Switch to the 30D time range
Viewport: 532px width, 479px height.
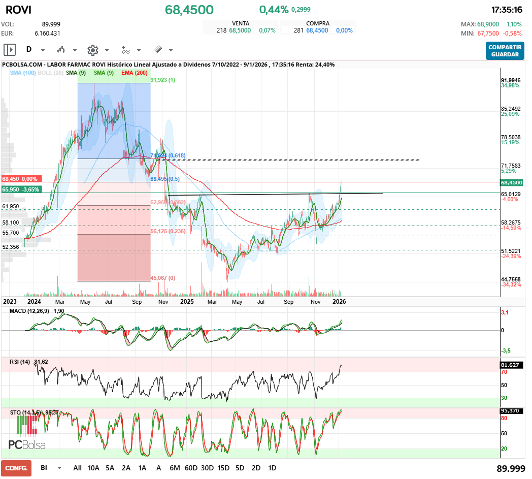pos(207,468)
